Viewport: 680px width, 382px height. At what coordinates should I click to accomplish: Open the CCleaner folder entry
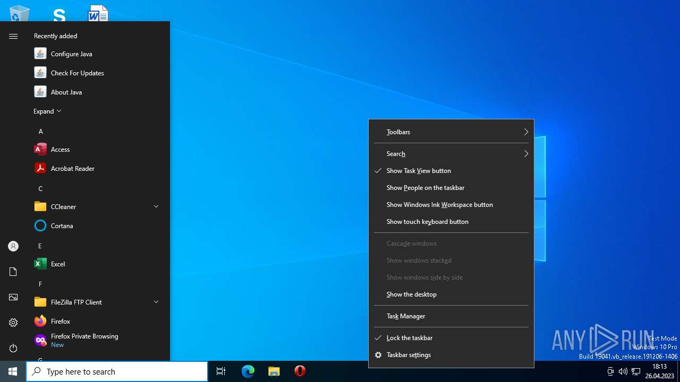(x=97, y=206)
